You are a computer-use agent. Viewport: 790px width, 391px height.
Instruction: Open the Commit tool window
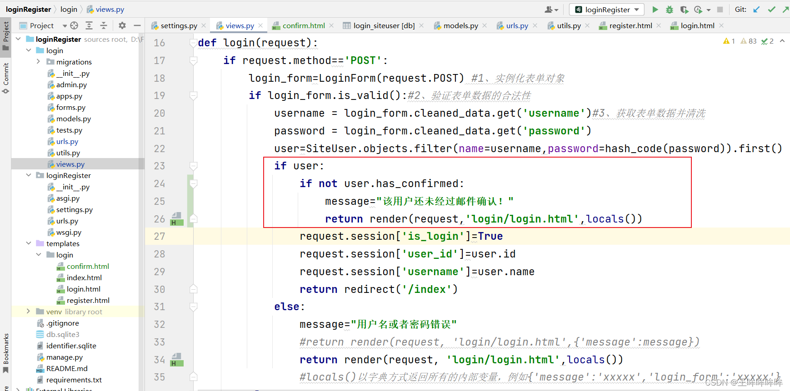pyautogui.click(x=5, y=78)
